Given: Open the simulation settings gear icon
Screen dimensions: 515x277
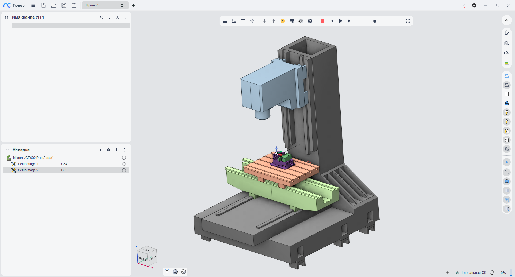Looking at the screenshot, I should (310, 21).
